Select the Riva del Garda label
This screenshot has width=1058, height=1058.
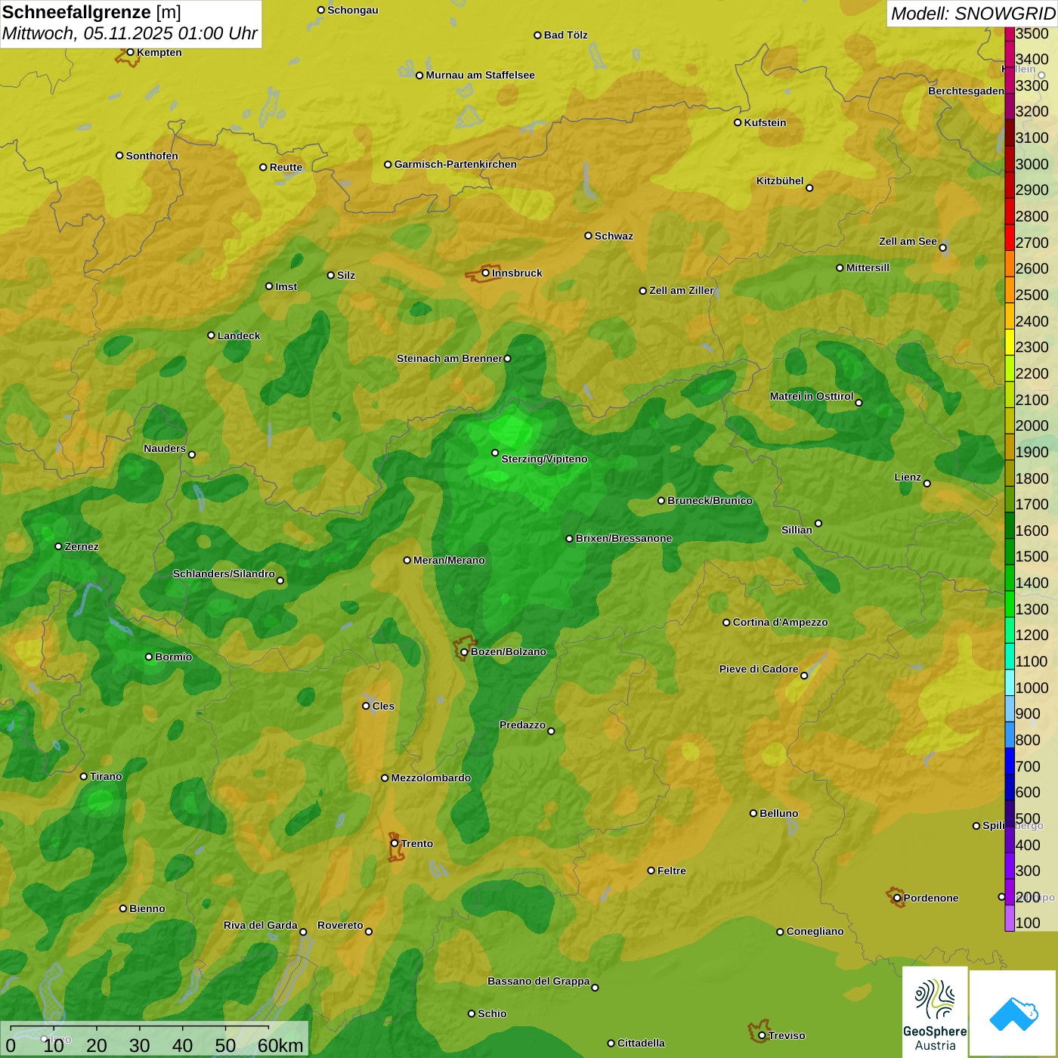point(261,925)
